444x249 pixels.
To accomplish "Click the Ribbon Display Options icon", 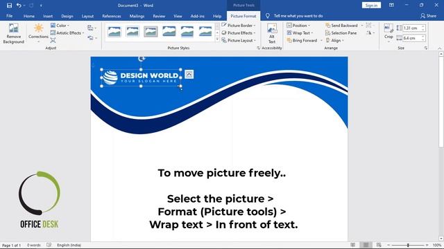I will pyautogui.click(x=391, y=5).
